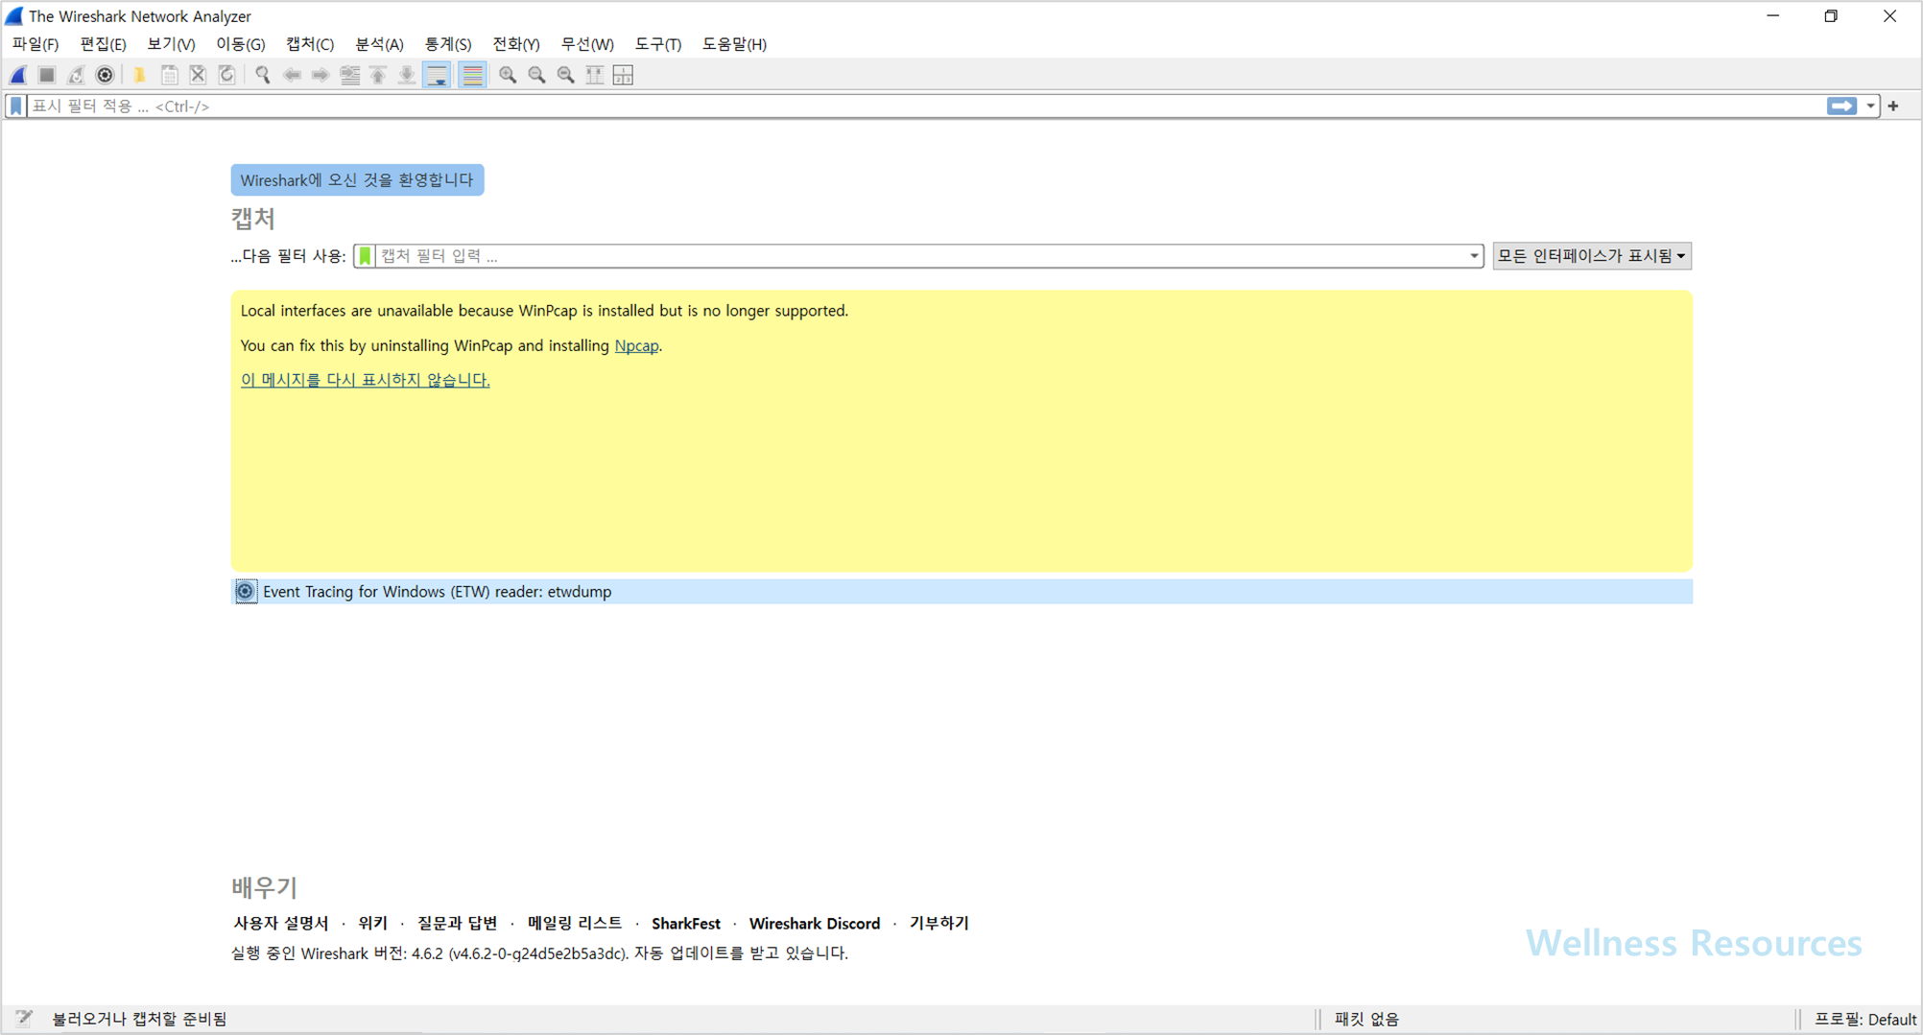Select the Event Tracing for Windows etwdump row
Screen dimensions: 1923x1035
pyautogui.click(x=961, y=592)
